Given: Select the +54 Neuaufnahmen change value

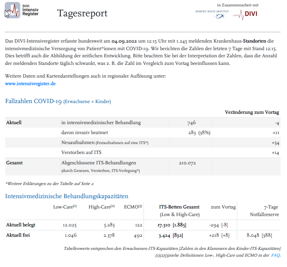Looking at the screenshot, I should tap(275, 142).
